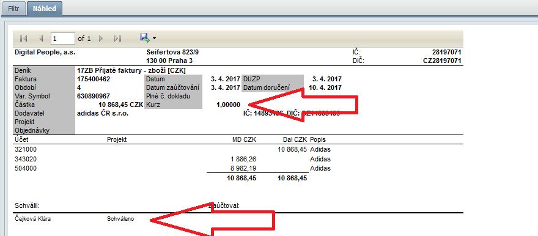The image size is (538, 236).
Task: Click the Dal CZK column header
Action: coord(295,139)
